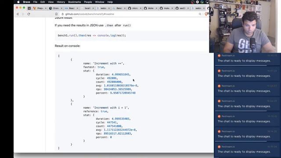
Task: Reload the current page
Action: pos(29,14)
